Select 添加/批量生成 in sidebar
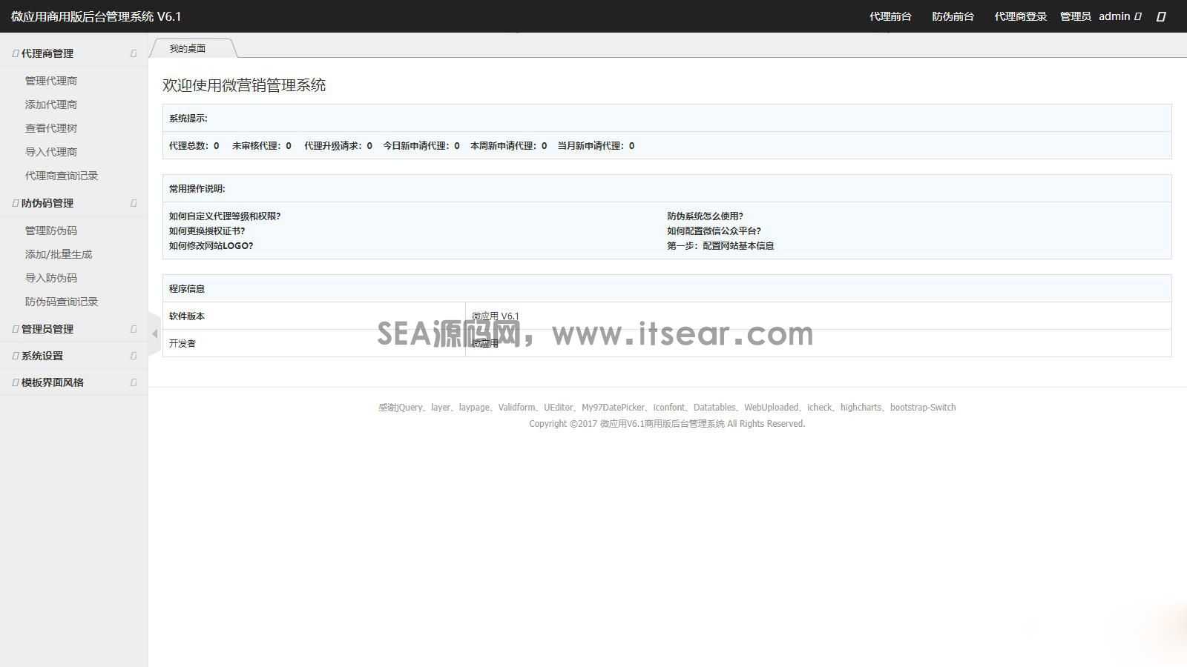Image resolution: width=1187 pixels, height=667 pixels. (x=59, y=254)
